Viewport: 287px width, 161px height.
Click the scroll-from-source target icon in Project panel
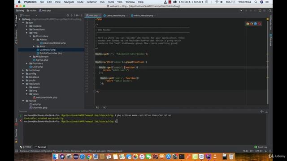pos(68,16)
